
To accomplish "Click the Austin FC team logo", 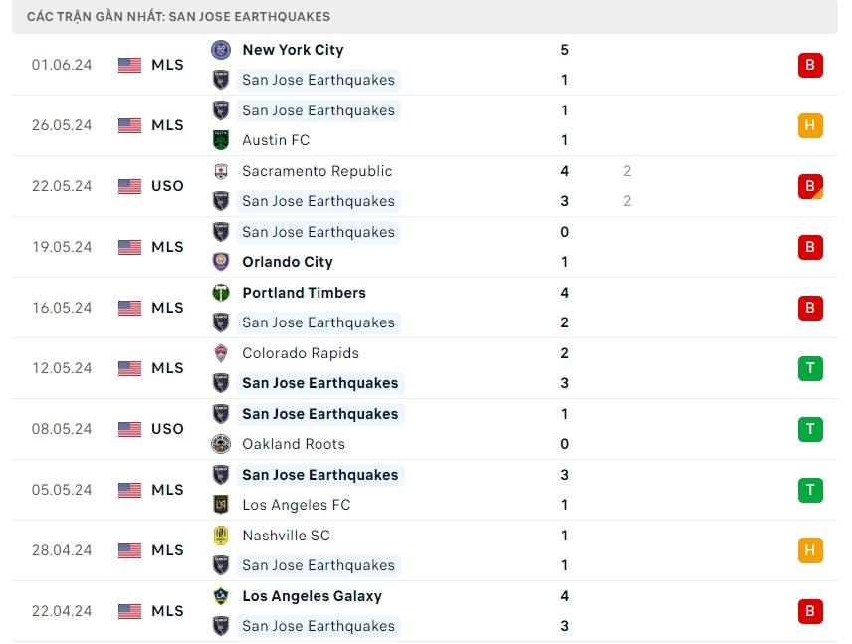I will 221,140.
